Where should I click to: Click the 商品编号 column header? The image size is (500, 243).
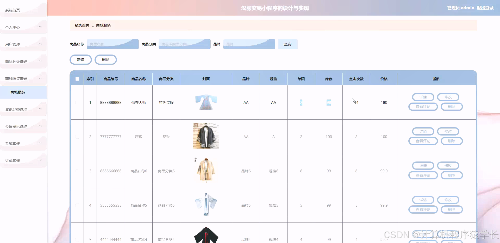(111, 79)
